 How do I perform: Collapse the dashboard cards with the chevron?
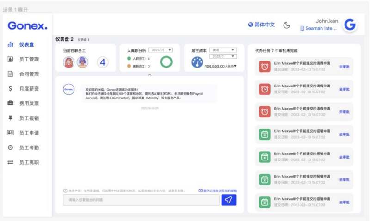tap(149, 74)
